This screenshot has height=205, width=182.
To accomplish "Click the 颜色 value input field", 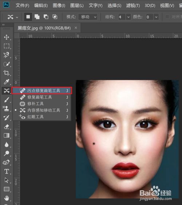I will point(150,17).
